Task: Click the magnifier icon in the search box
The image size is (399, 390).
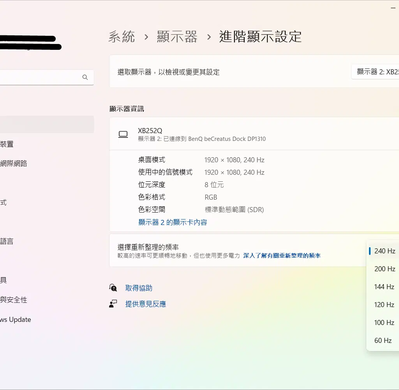Action: click(85, 77)
